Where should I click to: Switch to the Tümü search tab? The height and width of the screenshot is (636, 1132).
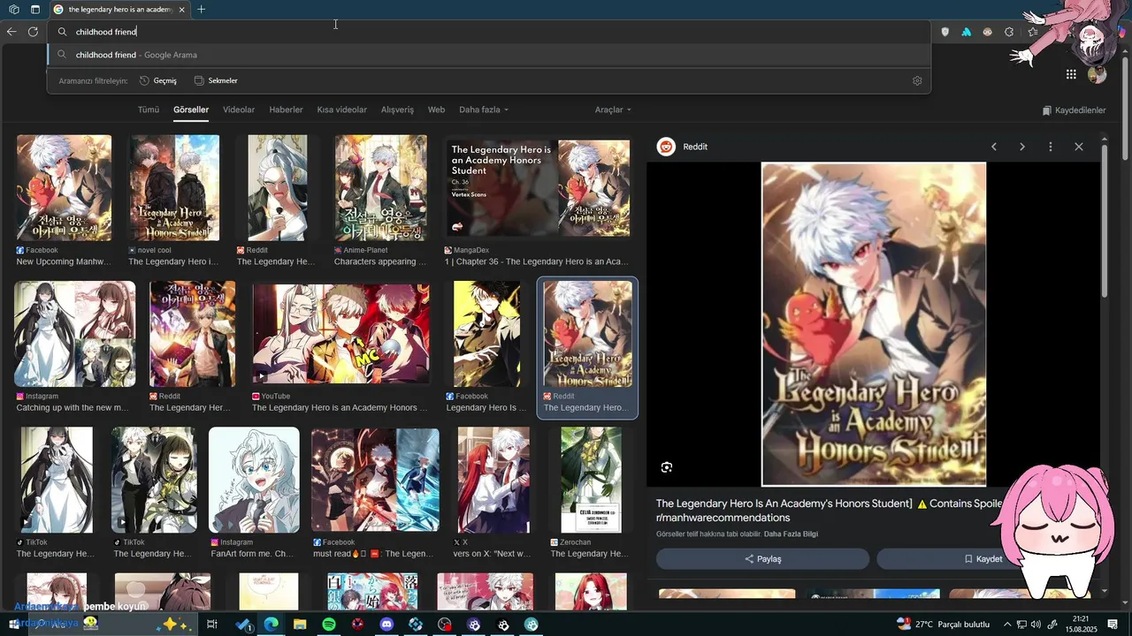point(149,110)
